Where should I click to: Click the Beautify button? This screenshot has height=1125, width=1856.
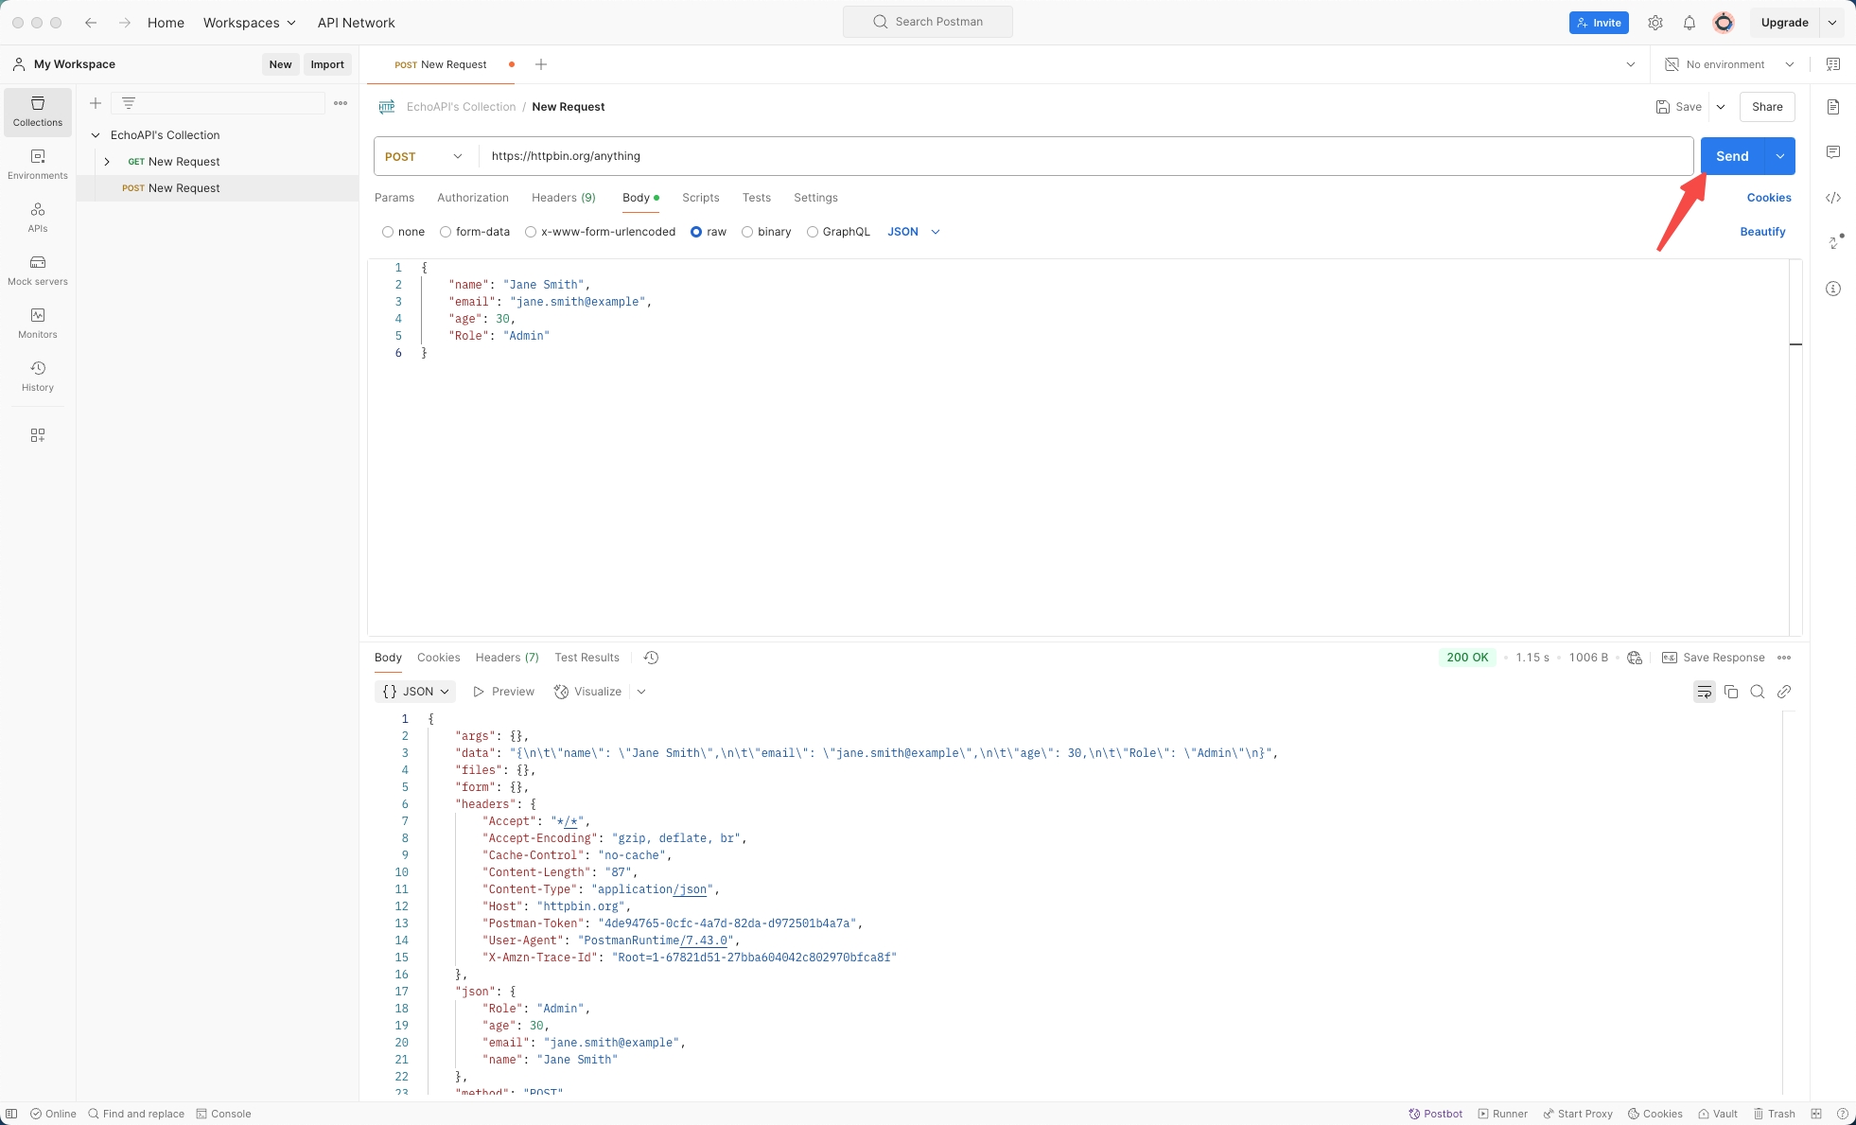pos(1761,231)
